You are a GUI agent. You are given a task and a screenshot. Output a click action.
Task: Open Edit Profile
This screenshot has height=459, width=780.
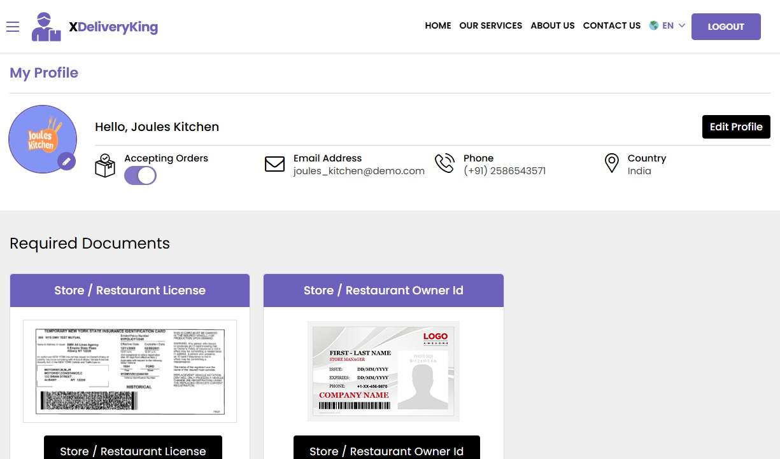click(x=736, y=127)
